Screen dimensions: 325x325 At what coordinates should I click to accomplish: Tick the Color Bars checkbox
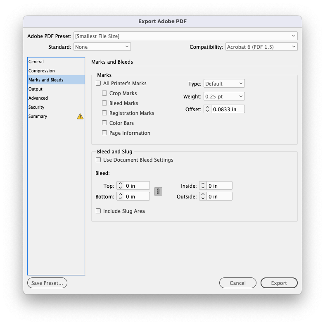[x=104, y=123]
